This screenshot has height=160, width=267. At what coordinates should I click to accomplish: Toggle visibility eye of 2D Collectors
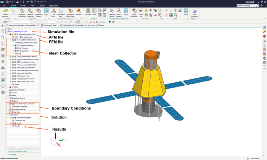pyautogui.click(x=16, y=51)
